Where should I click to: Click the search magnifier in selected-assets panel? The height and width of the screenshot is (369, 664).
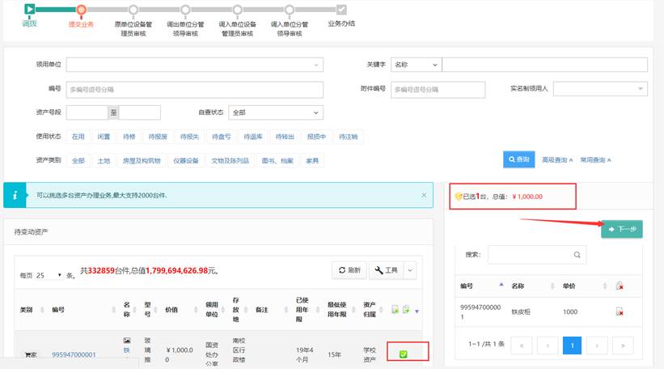click(577, 254)
